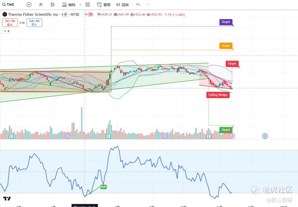
Task: Open the 天 time interval selector
Action: pos(41,5)
